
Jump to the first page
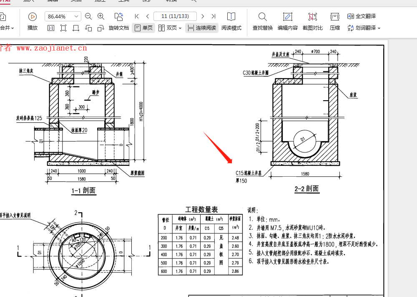(x=137, y=17)
